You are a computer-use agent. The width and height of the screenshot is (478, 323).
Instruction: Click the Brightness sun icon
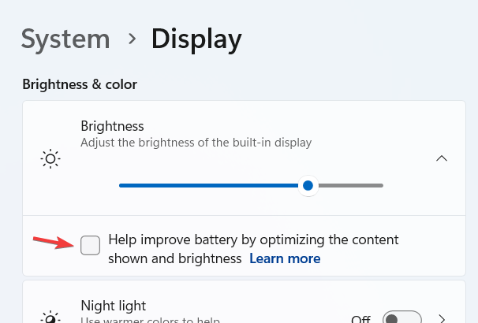coord(50,159)
